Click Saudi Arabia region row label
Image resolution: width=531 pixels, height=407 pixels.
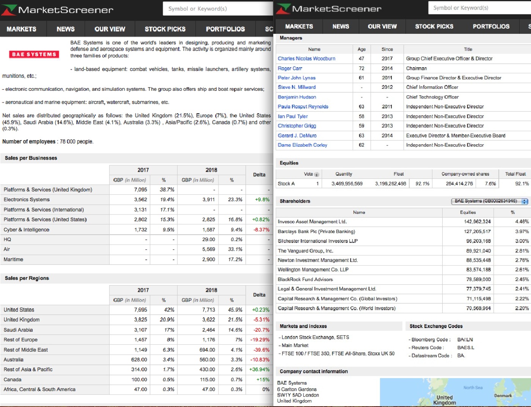coord(18,330)
